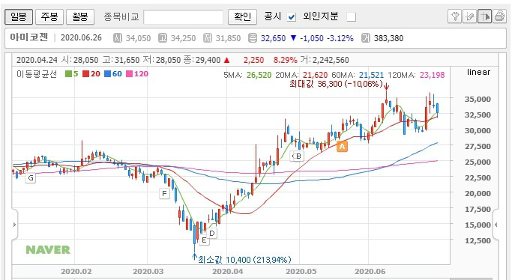Click the 2020.04.24 hover date text
Image resolution: width=512 pixels, height=280 pixels.
coord(37,60)
